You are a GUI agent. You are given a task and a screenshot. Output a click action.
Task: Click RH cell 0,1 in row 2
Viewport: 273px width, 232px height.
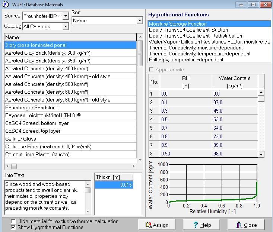186,102
